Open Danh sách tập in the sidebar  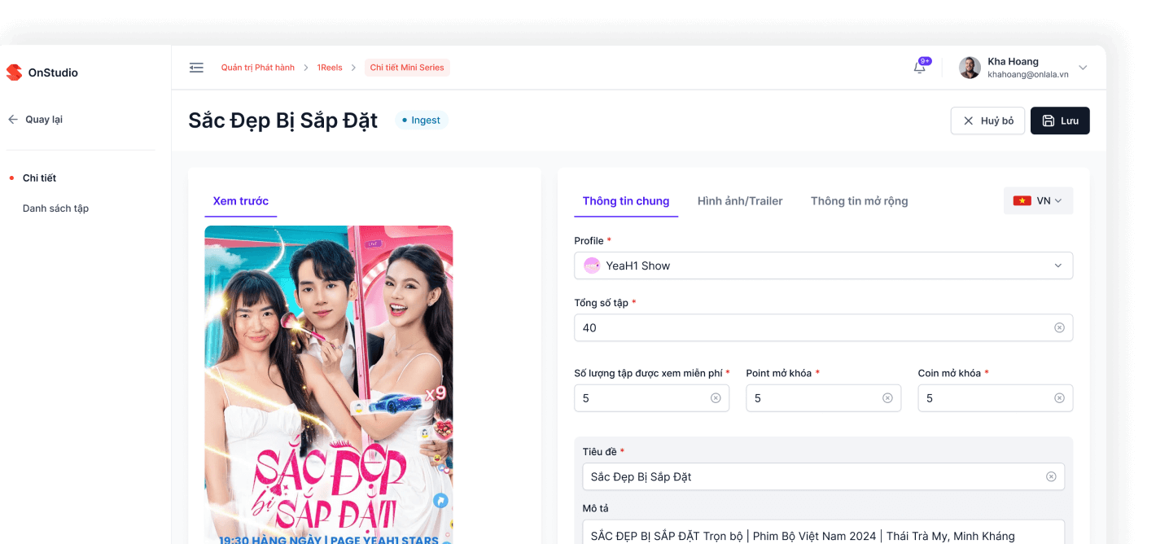point(55,208)
